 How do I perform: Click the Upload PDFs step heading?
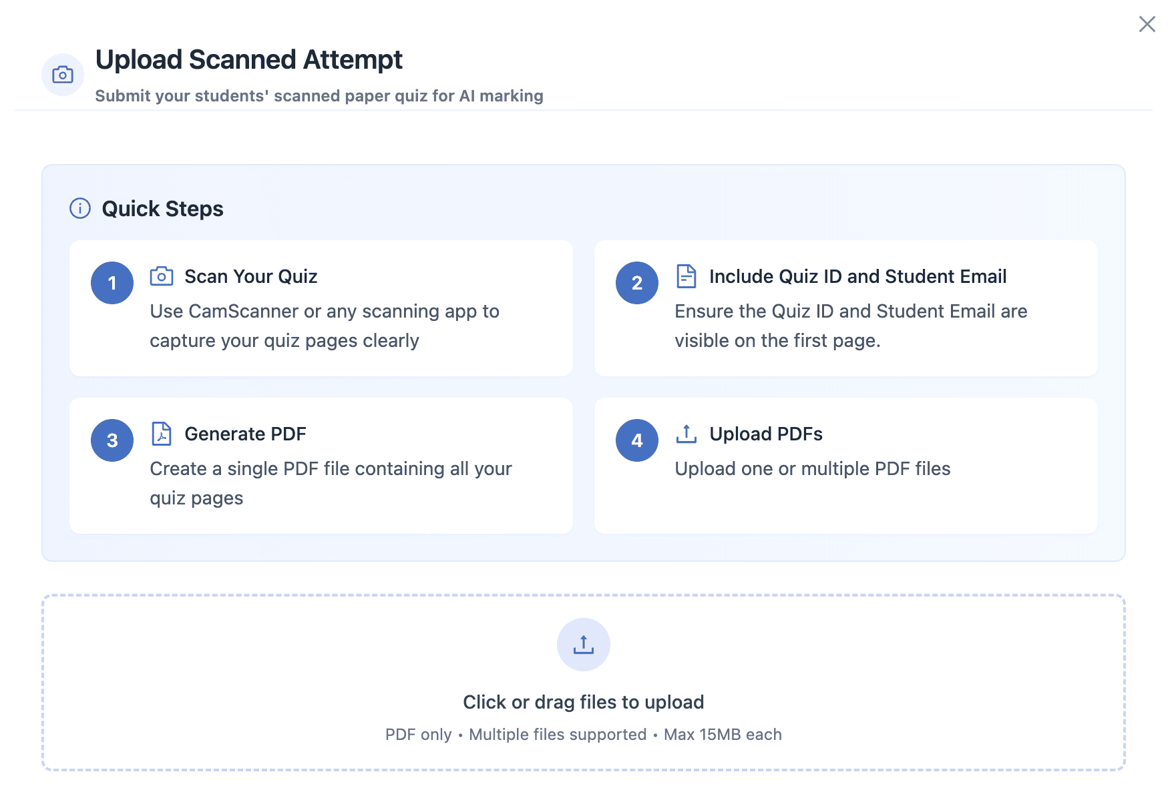tap(765, 434)
